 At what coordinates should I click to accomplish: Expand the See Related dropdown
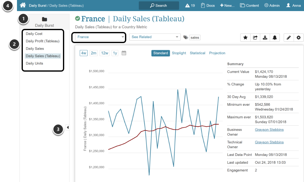coord(154,37)
